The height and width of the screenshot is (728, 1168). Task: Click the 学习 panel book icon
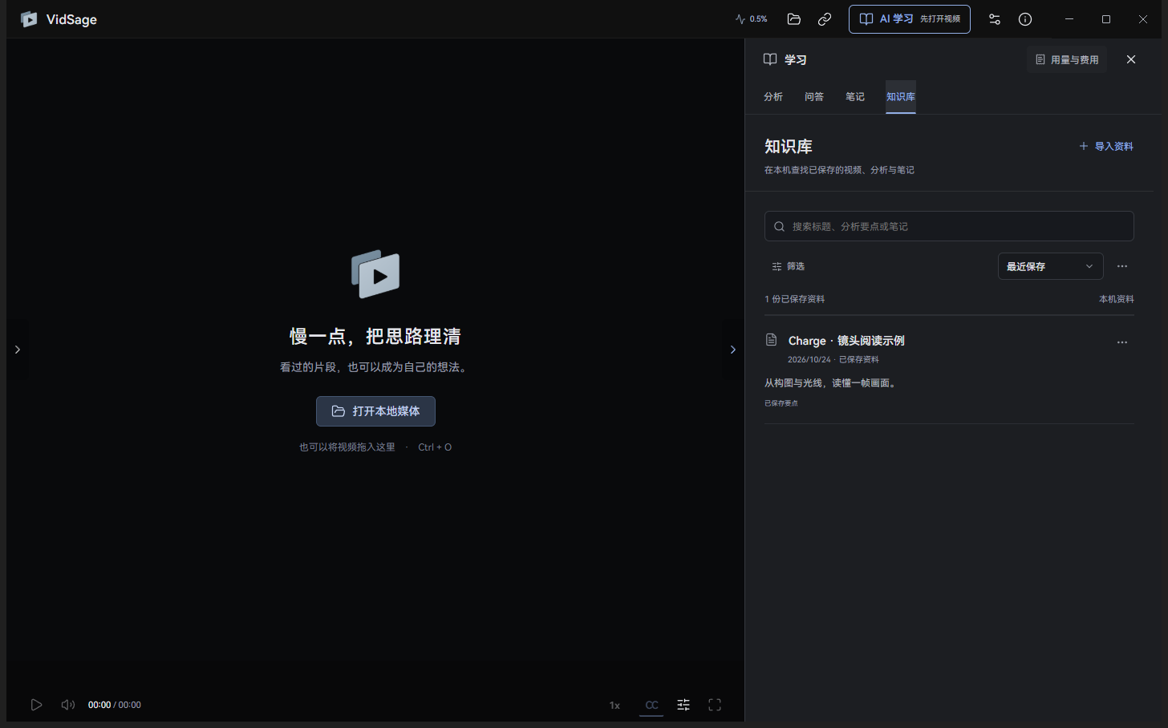[770, 59]
